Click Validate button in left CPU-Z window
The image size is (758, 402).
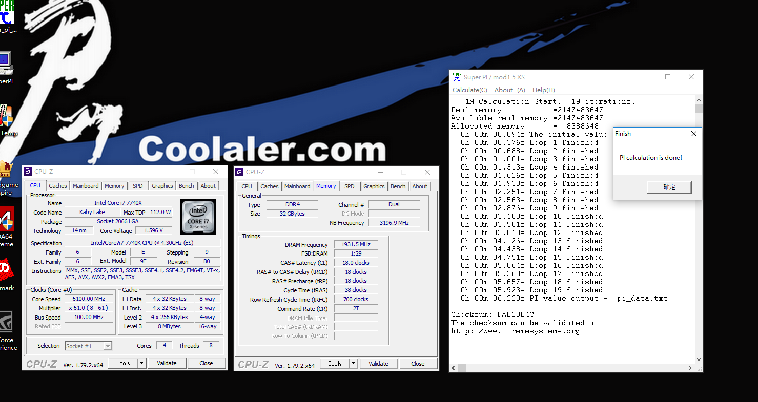click(x=167, y=363)
